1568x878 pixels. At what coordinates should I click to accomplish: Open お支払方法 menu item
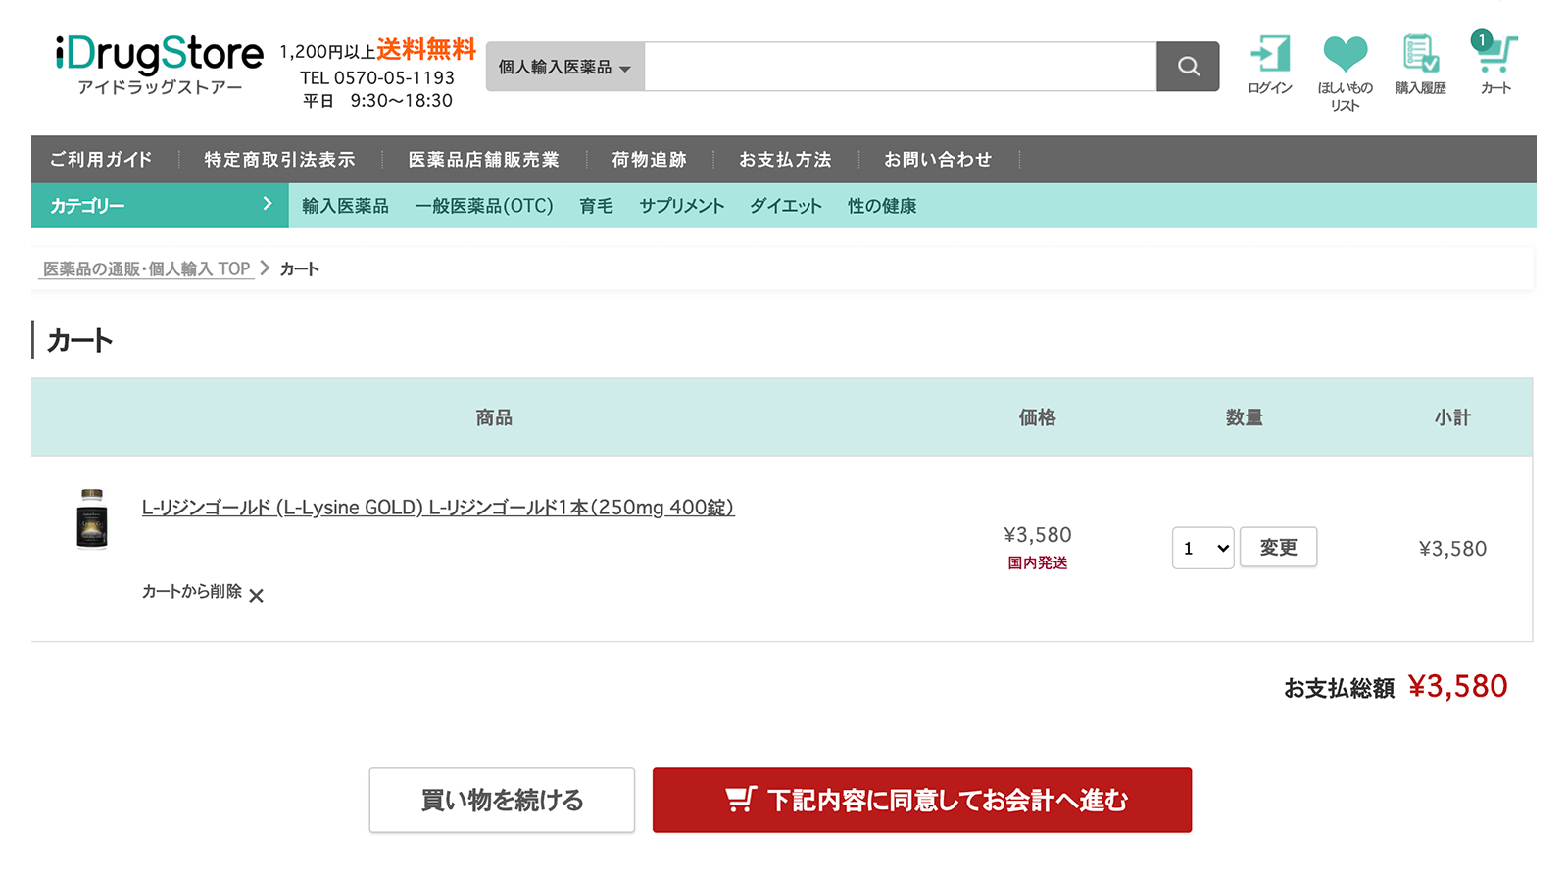[x=785, y=159]
